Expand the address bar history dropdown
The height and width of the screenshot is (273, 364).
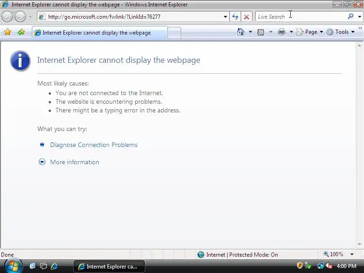tap(225, 17)
